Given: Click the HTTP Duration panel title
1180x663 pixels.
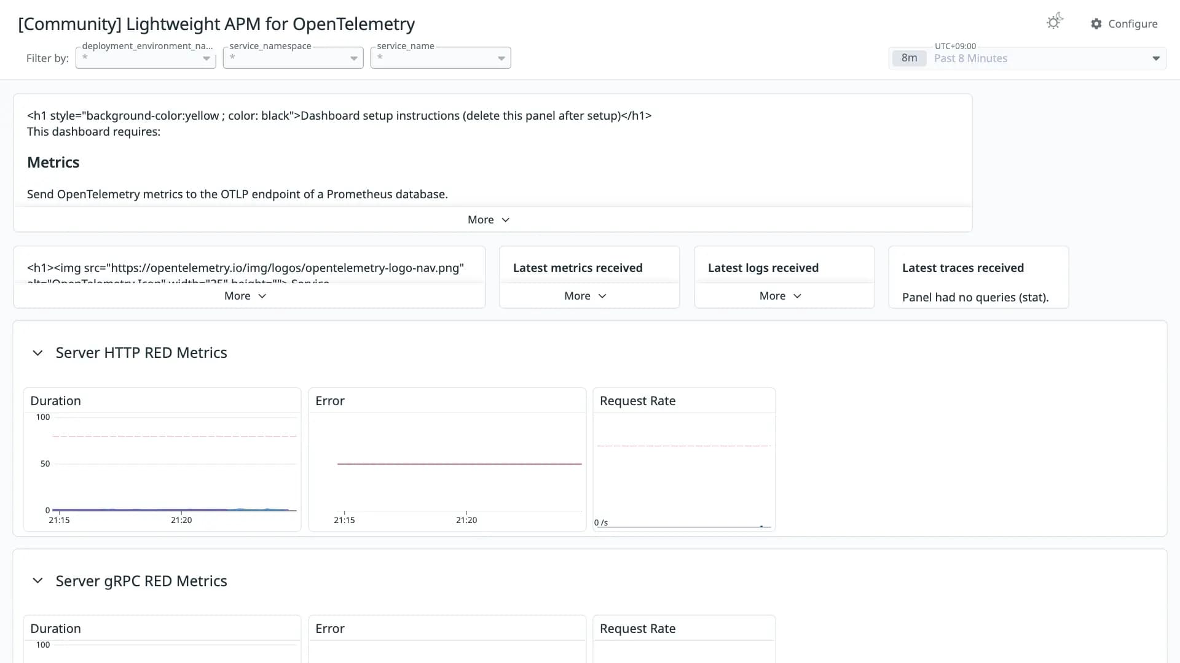Looking at the screenshot, I should point(55,401).
